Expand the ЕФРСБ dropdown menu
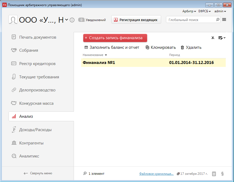Image resolution: width=234 pixels, height=182 pixels. (x=204, y=11)
